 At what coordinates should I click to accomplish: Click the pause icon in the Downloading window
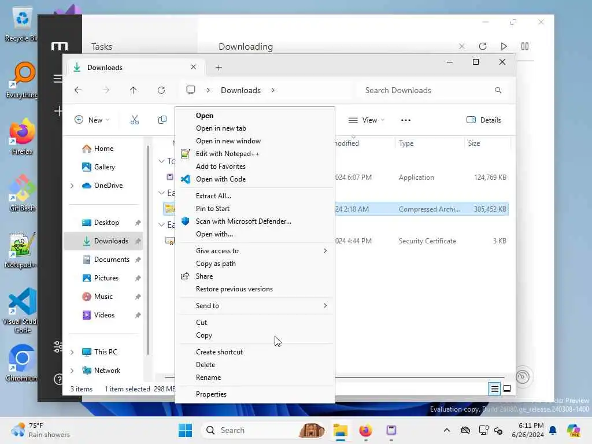coord(525,46)
